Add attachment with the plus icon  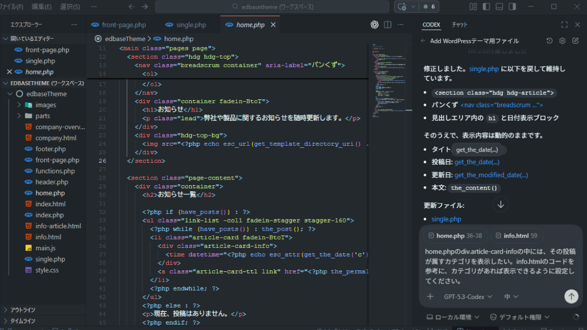click(430, 296)
